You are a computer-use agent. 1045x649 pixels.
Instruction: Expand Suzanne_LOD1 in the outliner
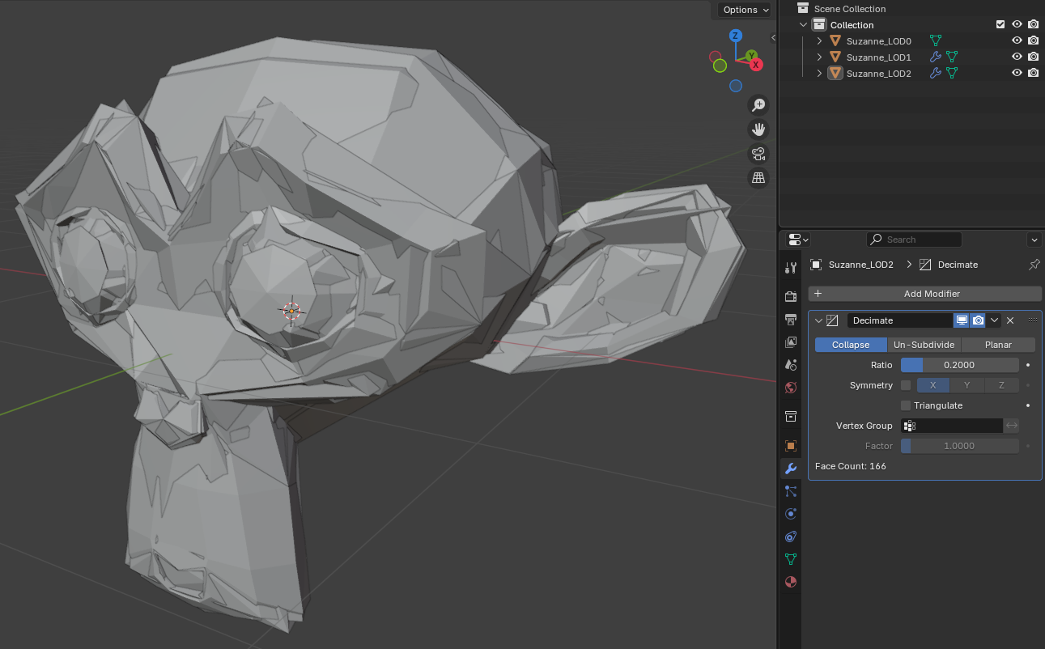click(819, 57)
